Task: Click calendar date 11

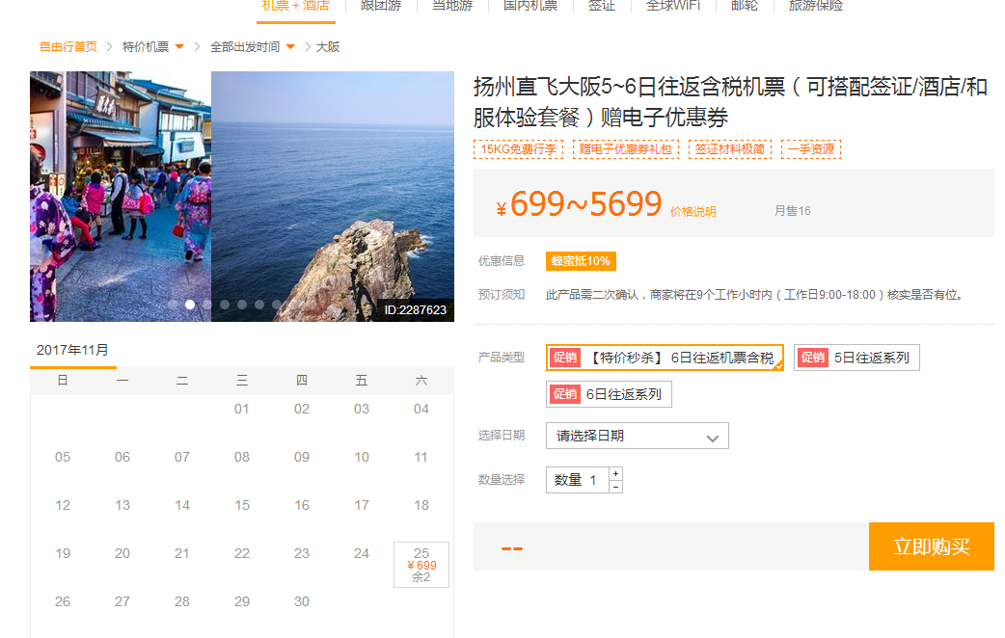Action: tap(421, 458)
